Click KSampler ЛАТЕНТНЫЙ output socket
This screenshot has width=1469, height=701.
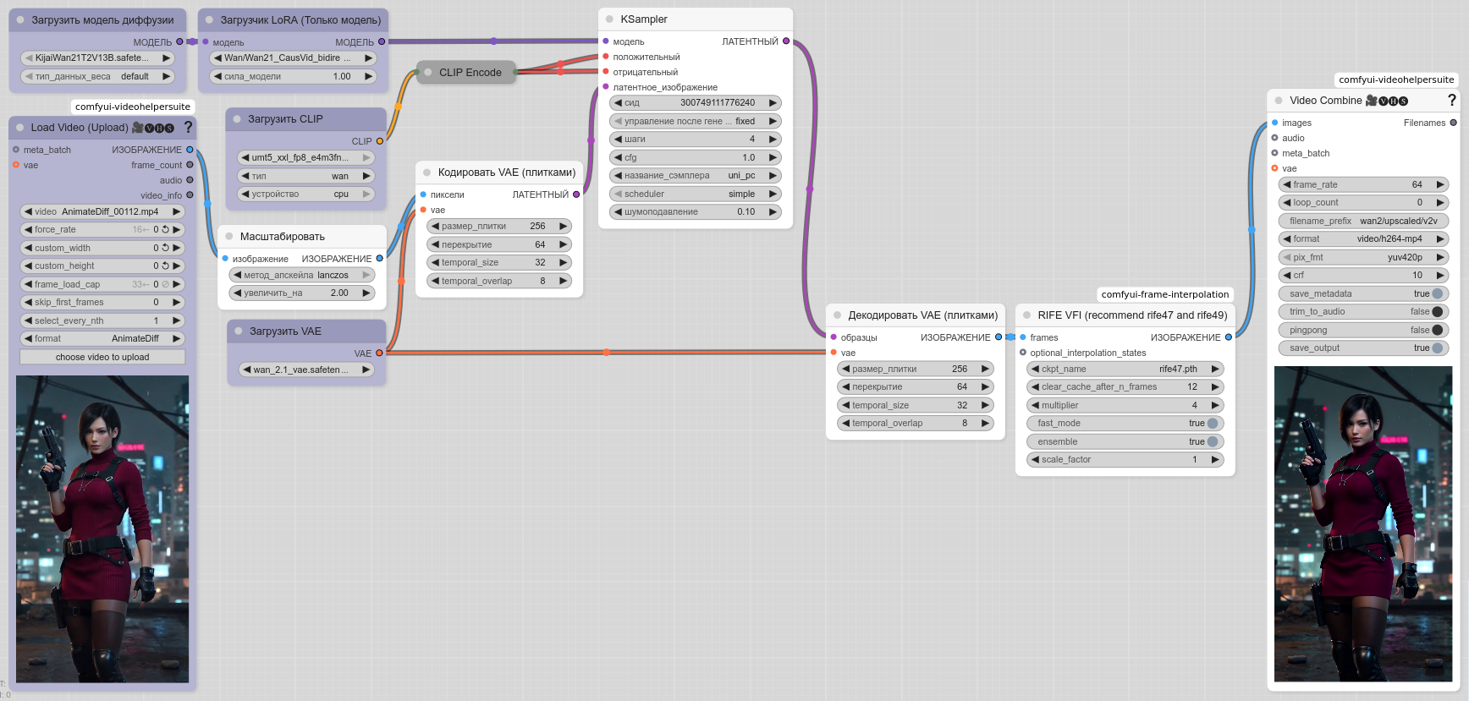pos(786,41)
